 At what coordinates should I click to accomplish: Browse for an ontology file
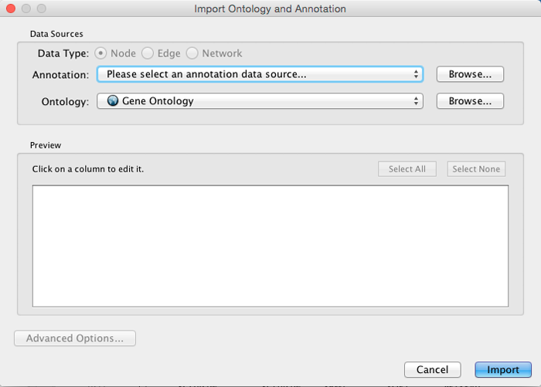tap(470, 101)
